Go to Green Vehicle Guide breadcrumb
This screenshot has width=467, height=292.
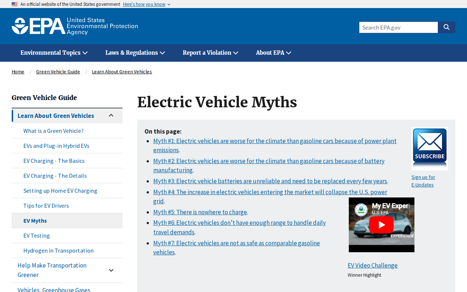pos(58,72)
